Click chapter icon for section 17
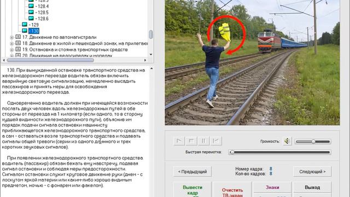The height and width of the screenshot is (197, 350). tap(18, 37)
